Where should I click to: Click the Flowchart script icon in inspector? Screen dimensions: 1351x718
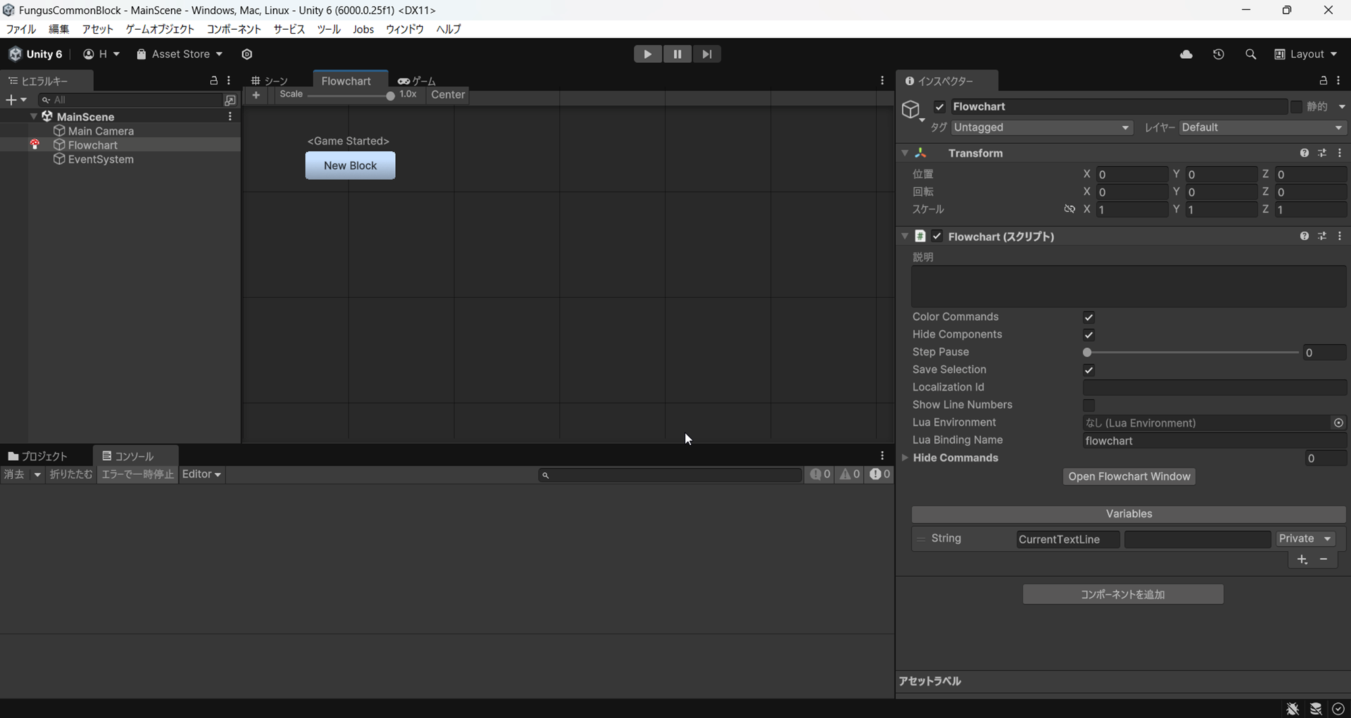921,236
